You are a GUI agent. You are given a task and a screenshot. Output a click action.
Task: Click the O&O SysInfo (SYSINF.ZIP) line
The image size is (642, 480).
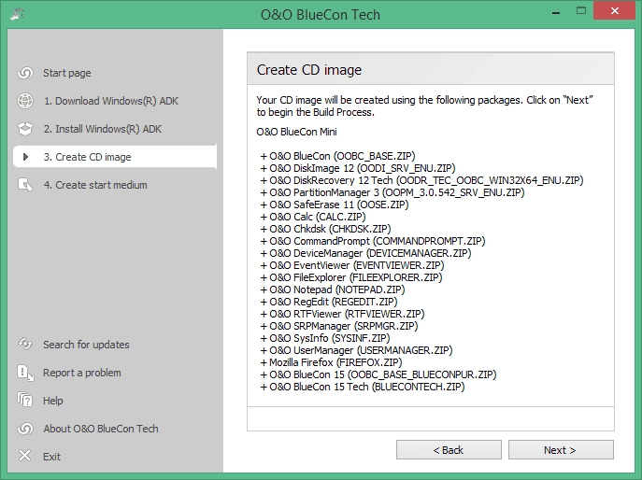click(325, 338)
